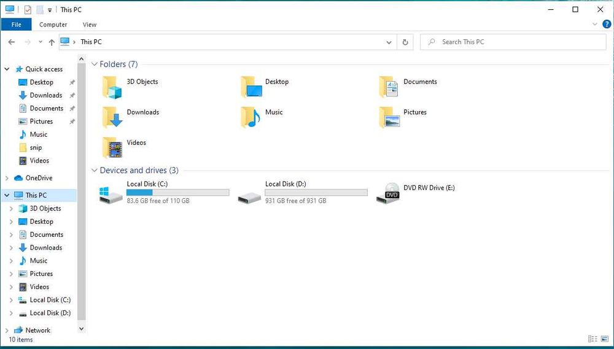Image resolution: width=614 pixels, height=349 pixels.
Task: Open Music under Quick access
Action: pyautogui.click(x=33, y=134)
